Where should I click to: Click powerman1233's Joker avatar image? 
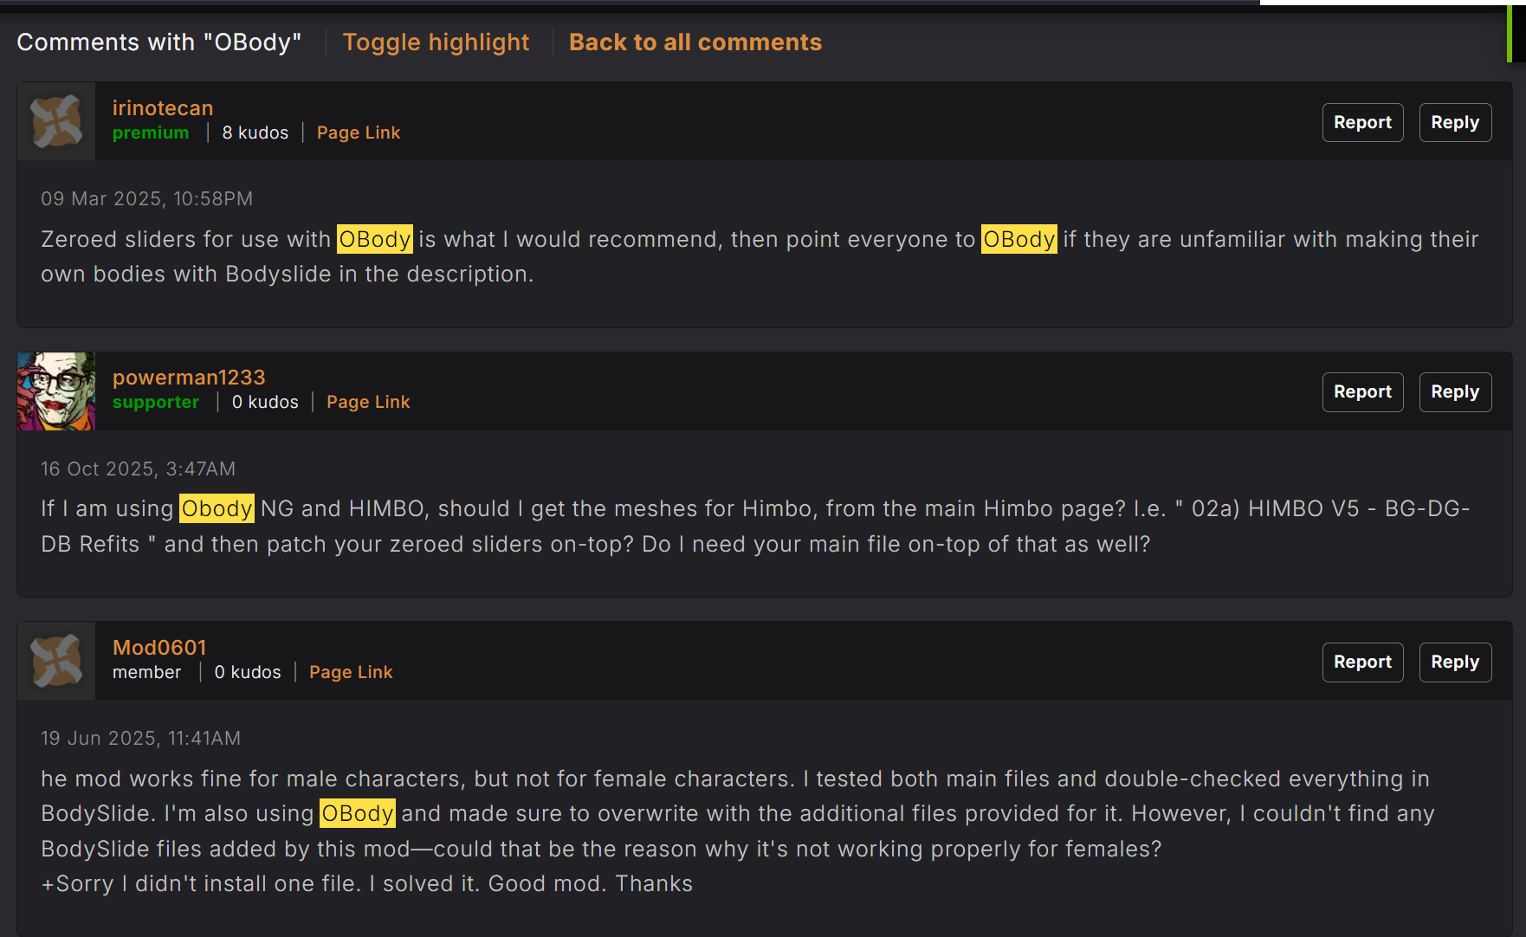[56, 391]
